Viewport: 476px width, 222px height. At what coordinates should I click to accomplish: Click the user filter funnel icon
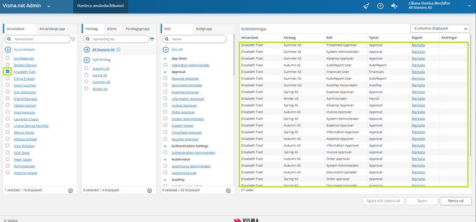point(73,39)
